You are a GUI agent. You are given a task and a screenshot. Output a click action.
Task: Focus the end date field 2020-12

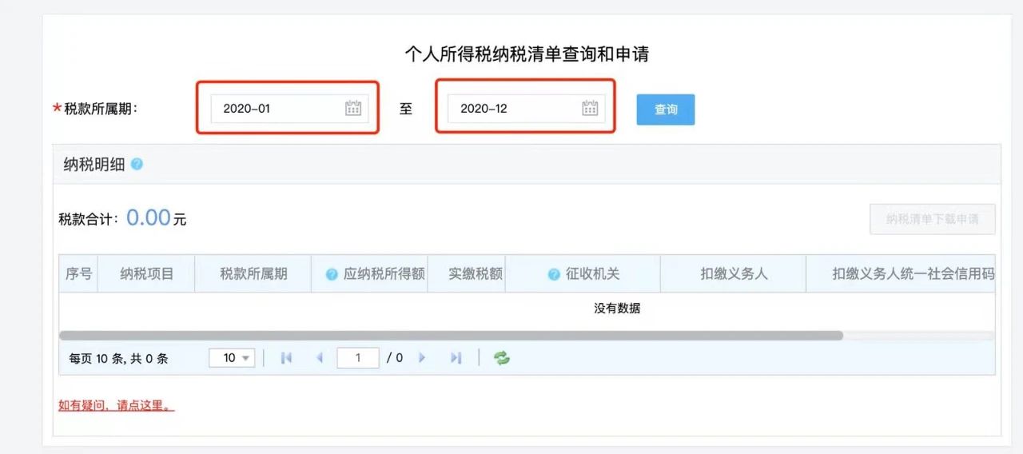coord(526,109)
